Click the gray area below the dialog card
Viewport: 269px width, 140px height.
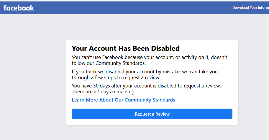152,133
